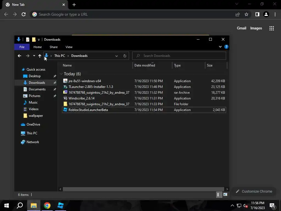Select RobloxStudioLauncherBeta application
Viewport: 281px width, 211px height.
pyautogui.click(x=144, y=110)
